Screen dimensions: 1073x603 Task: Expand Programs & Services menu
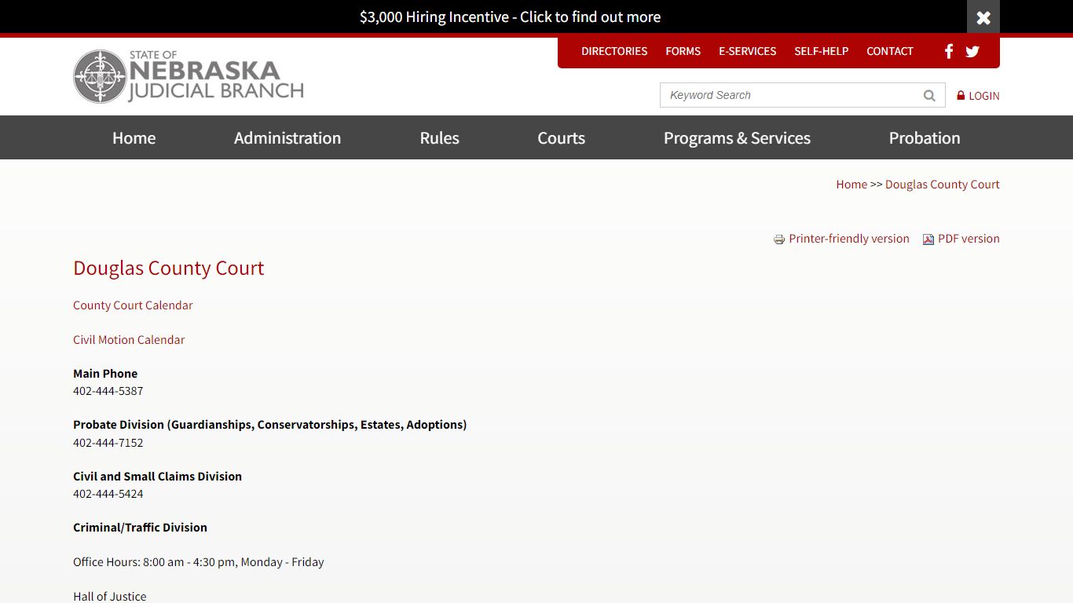pyautogui.click(x=737, y=138)
